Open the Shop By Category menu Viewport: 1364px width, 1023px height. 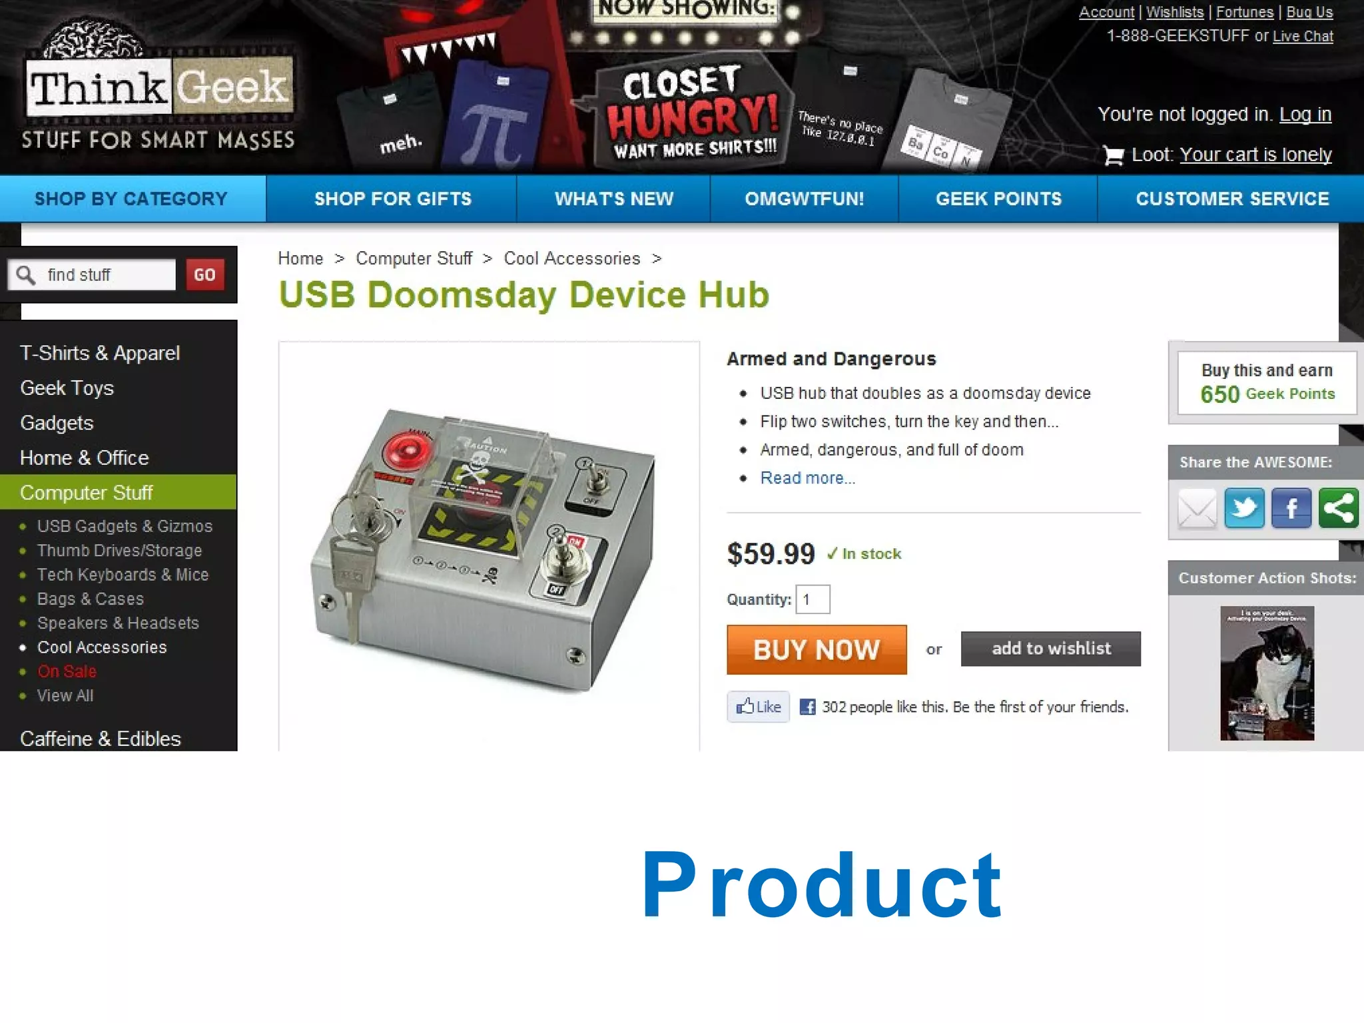point(132,198)
